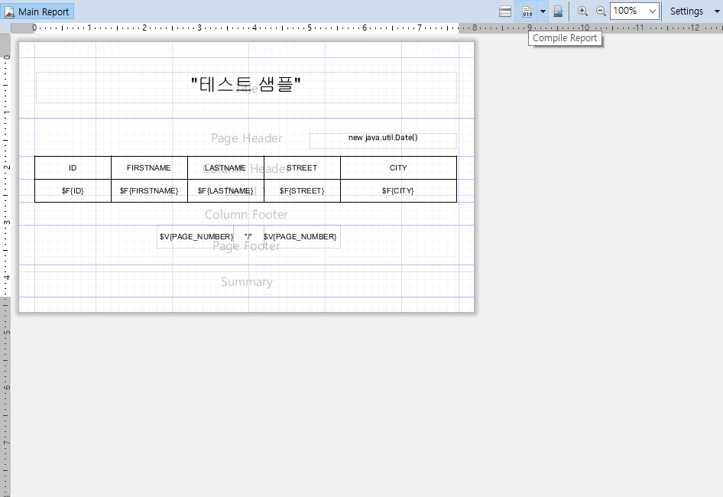
Task: Select the LASTNAME column header cell
Action: (225, 168)
